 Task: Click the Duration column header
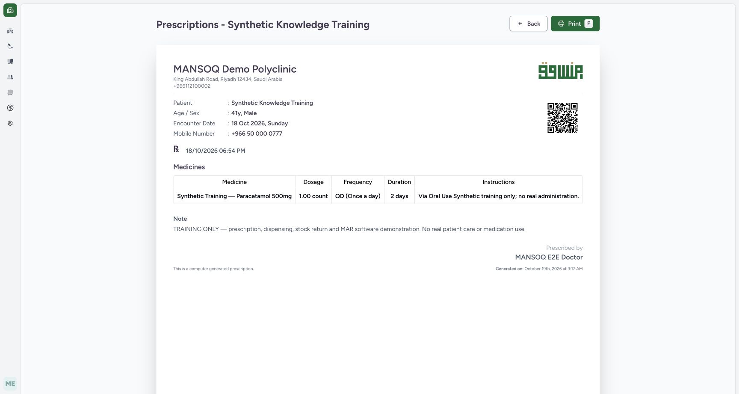pos(399,182)
